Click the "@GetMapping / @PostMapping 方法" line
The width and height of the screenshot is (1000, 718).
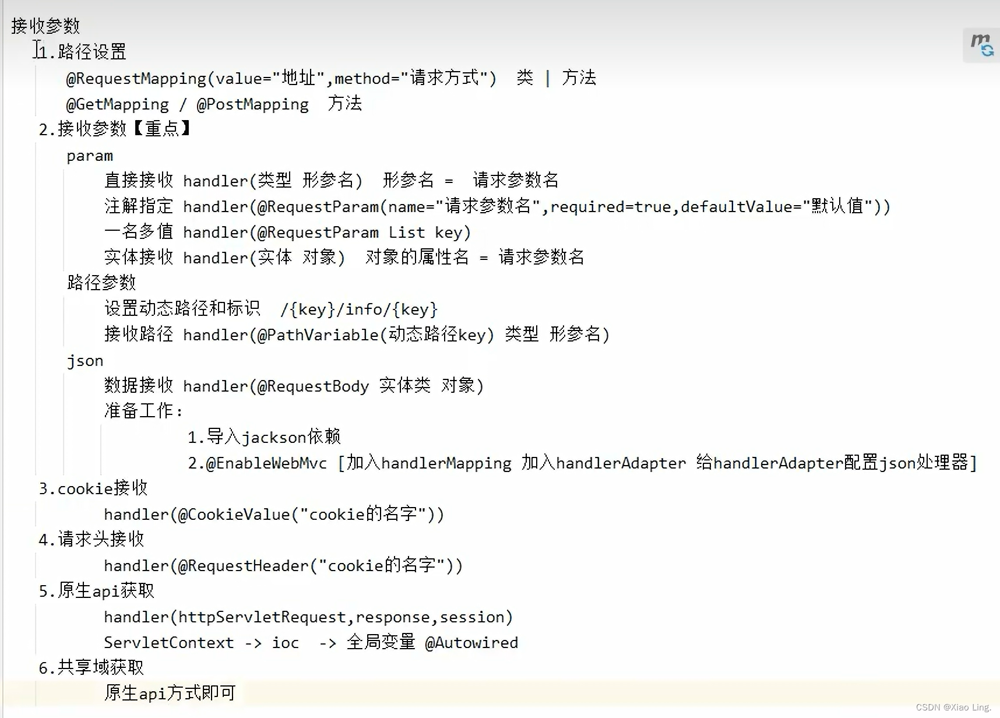tap(214, 104)
